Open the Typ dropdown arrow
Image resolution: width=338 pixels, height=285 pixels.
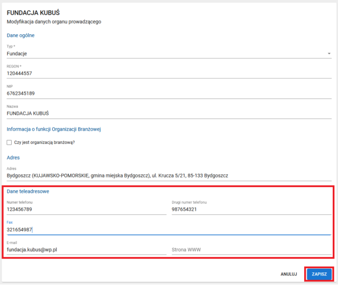[329, 54]
